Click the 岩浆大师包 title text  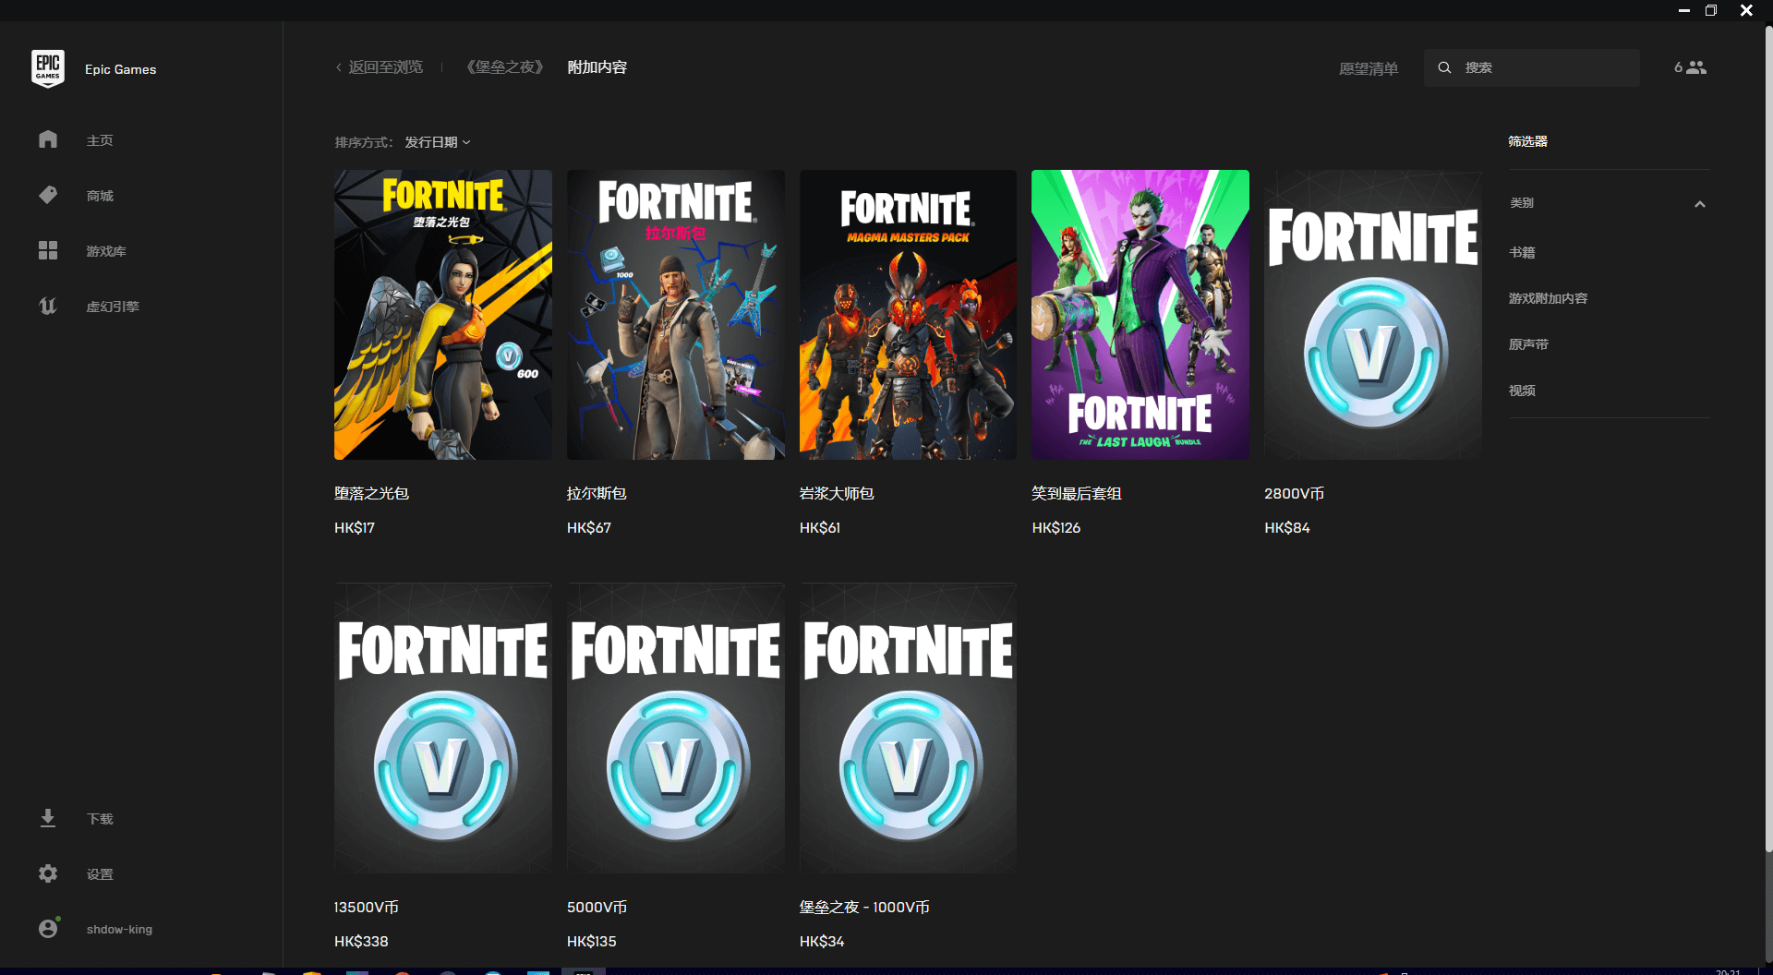(x=837, y=494)
